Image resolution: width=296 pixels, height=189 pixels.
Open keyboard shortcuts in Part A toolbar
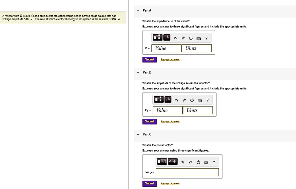pyautogui.click(x=199, y=38)
